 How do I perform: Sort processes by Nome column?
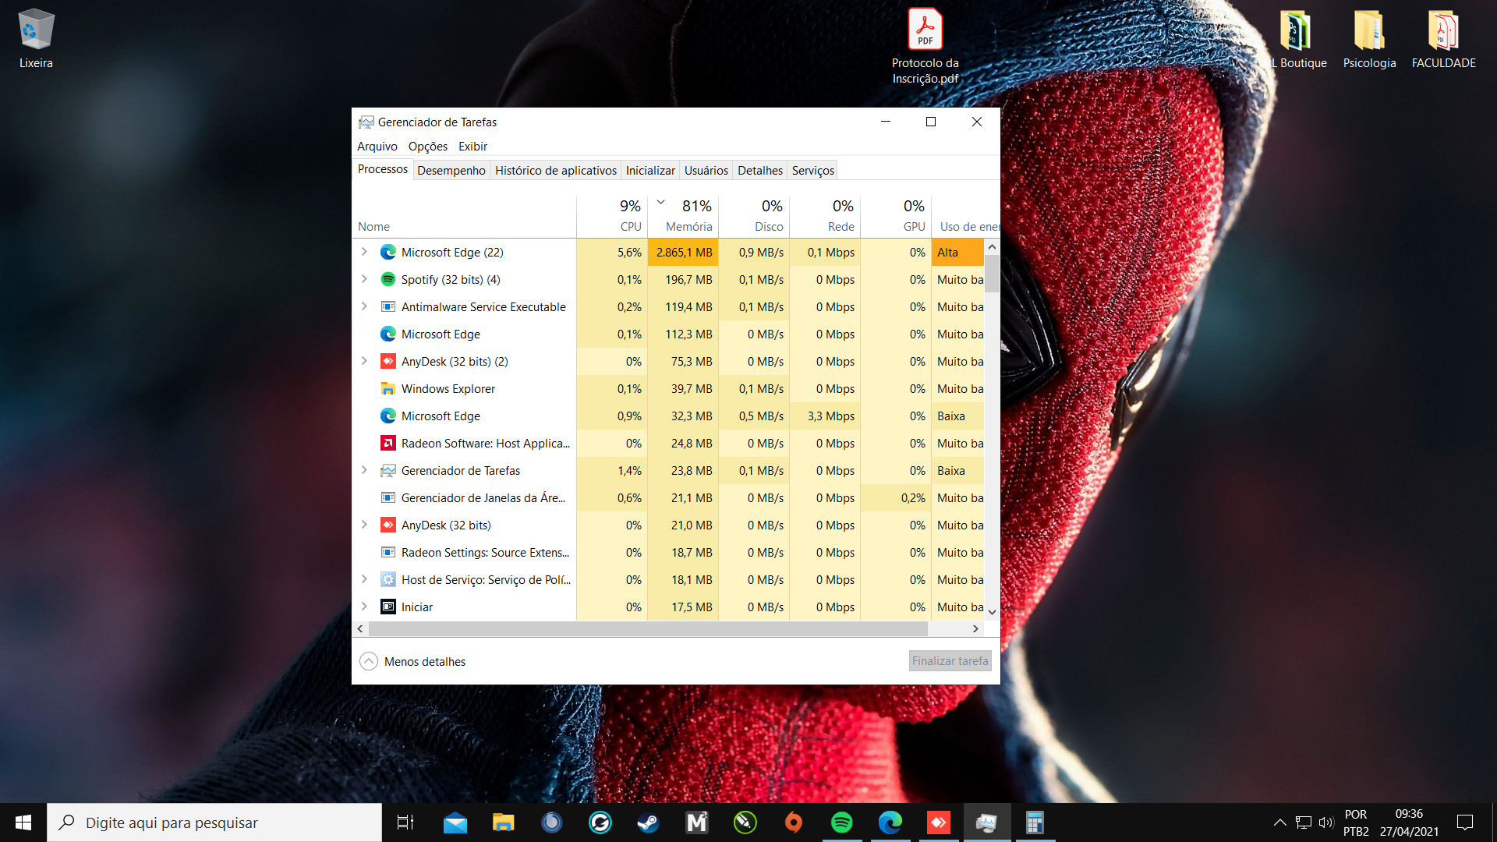click(464, 216)
